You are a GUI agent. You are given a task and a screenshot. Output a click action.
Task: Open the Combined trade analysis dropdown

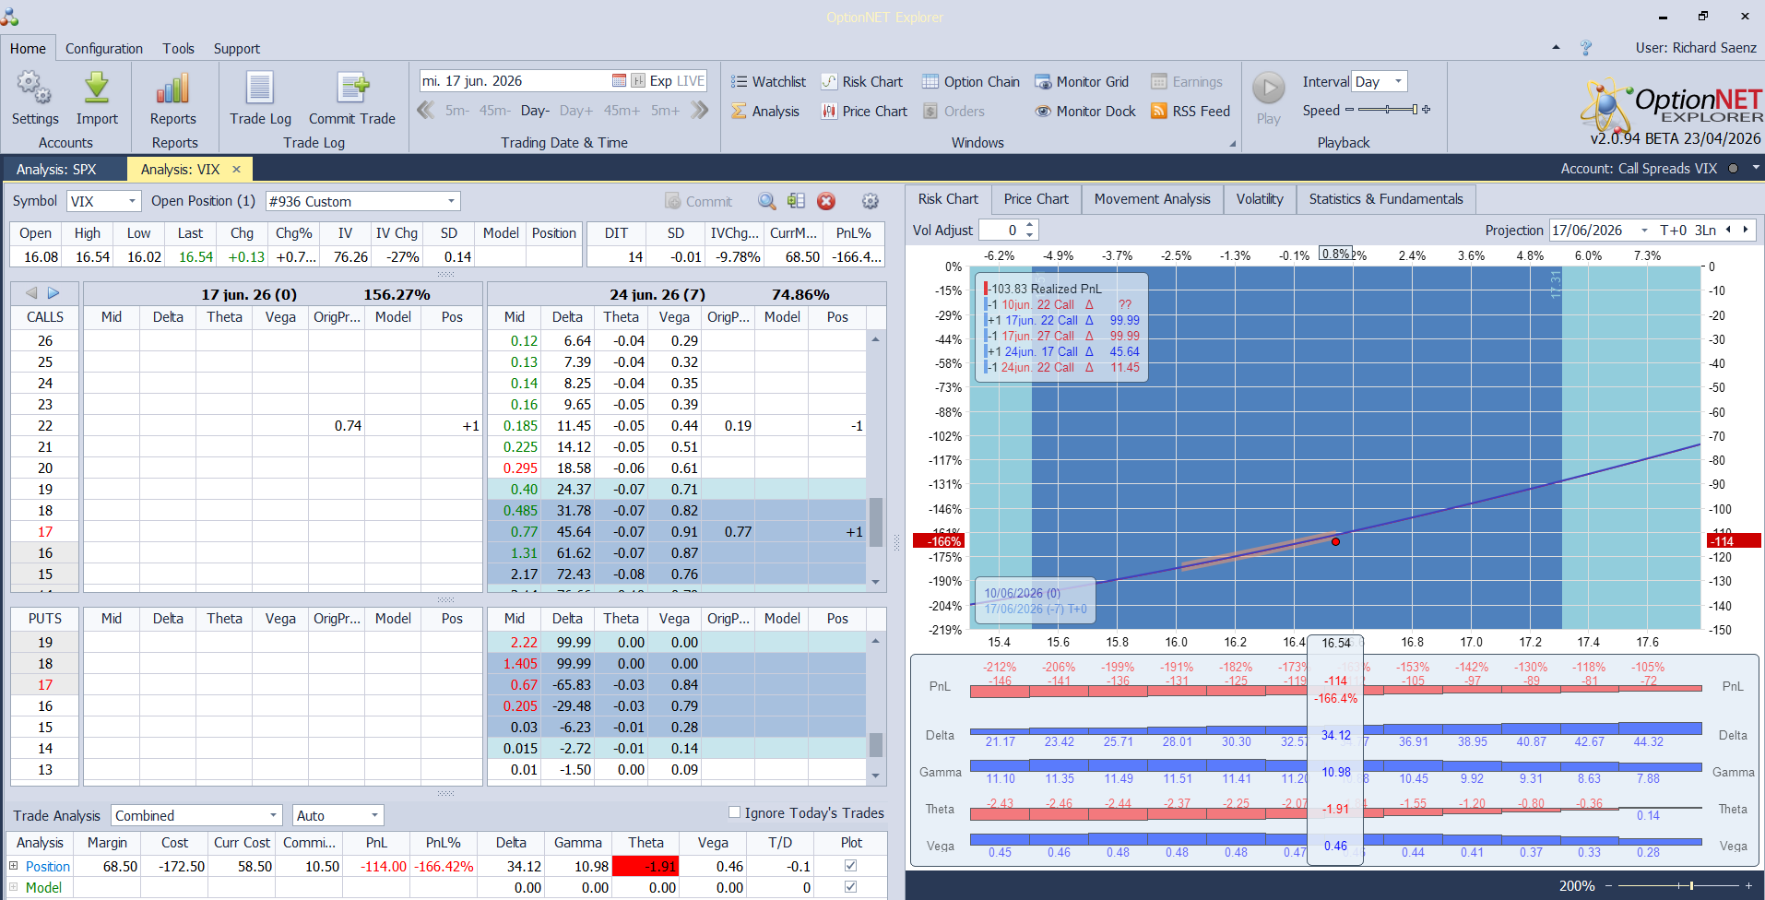(x=273, y=815)
